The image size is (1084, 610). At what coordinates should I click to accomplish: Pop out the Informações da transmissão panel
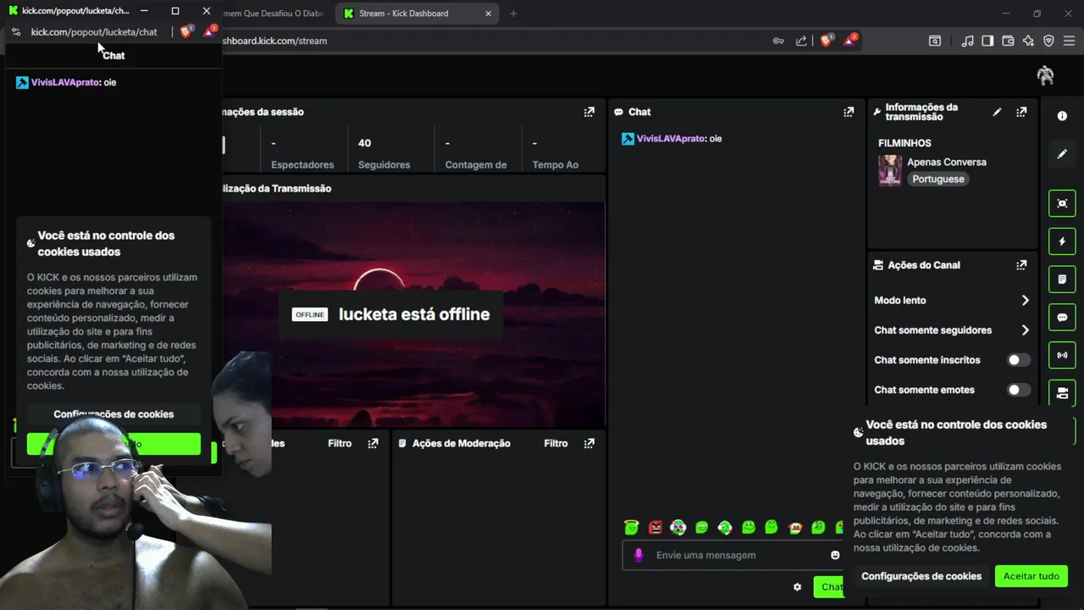[1021, 112]
